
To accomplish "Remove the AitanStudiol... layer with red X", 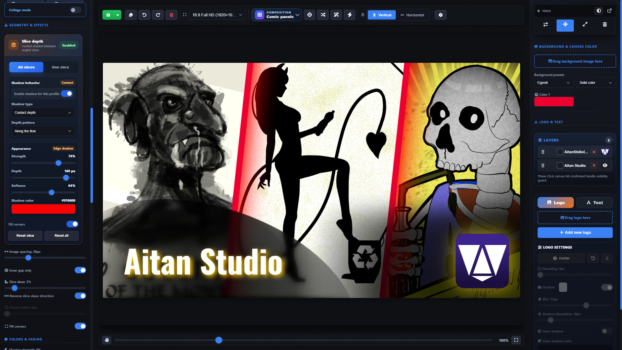I will [x=594, y=152].
